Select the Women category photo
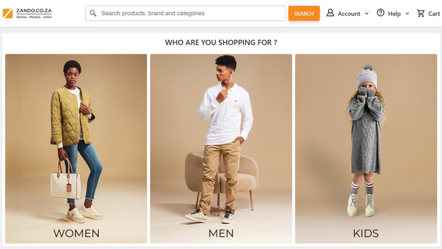 [x=76, y=138]
